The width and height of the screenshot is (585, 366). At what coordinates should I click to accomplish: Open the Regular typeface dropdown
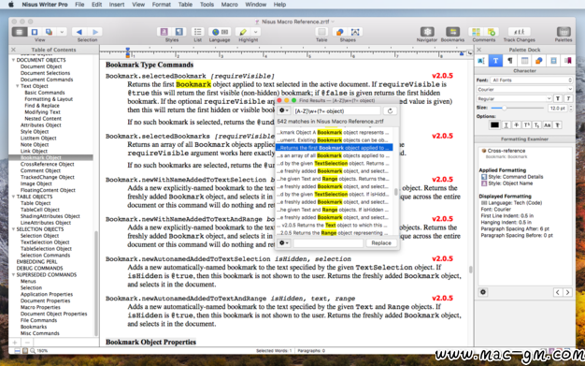[514, 98]
